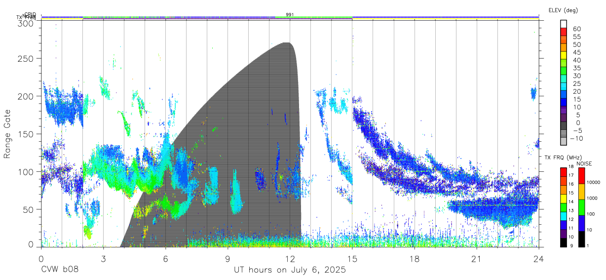Click the Range Gate tick label 150
606x280 pixels.
(26, 134)
